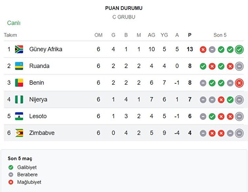
Task: Click Güney Afrika's first red loss icon
Action: click(203, 50)
